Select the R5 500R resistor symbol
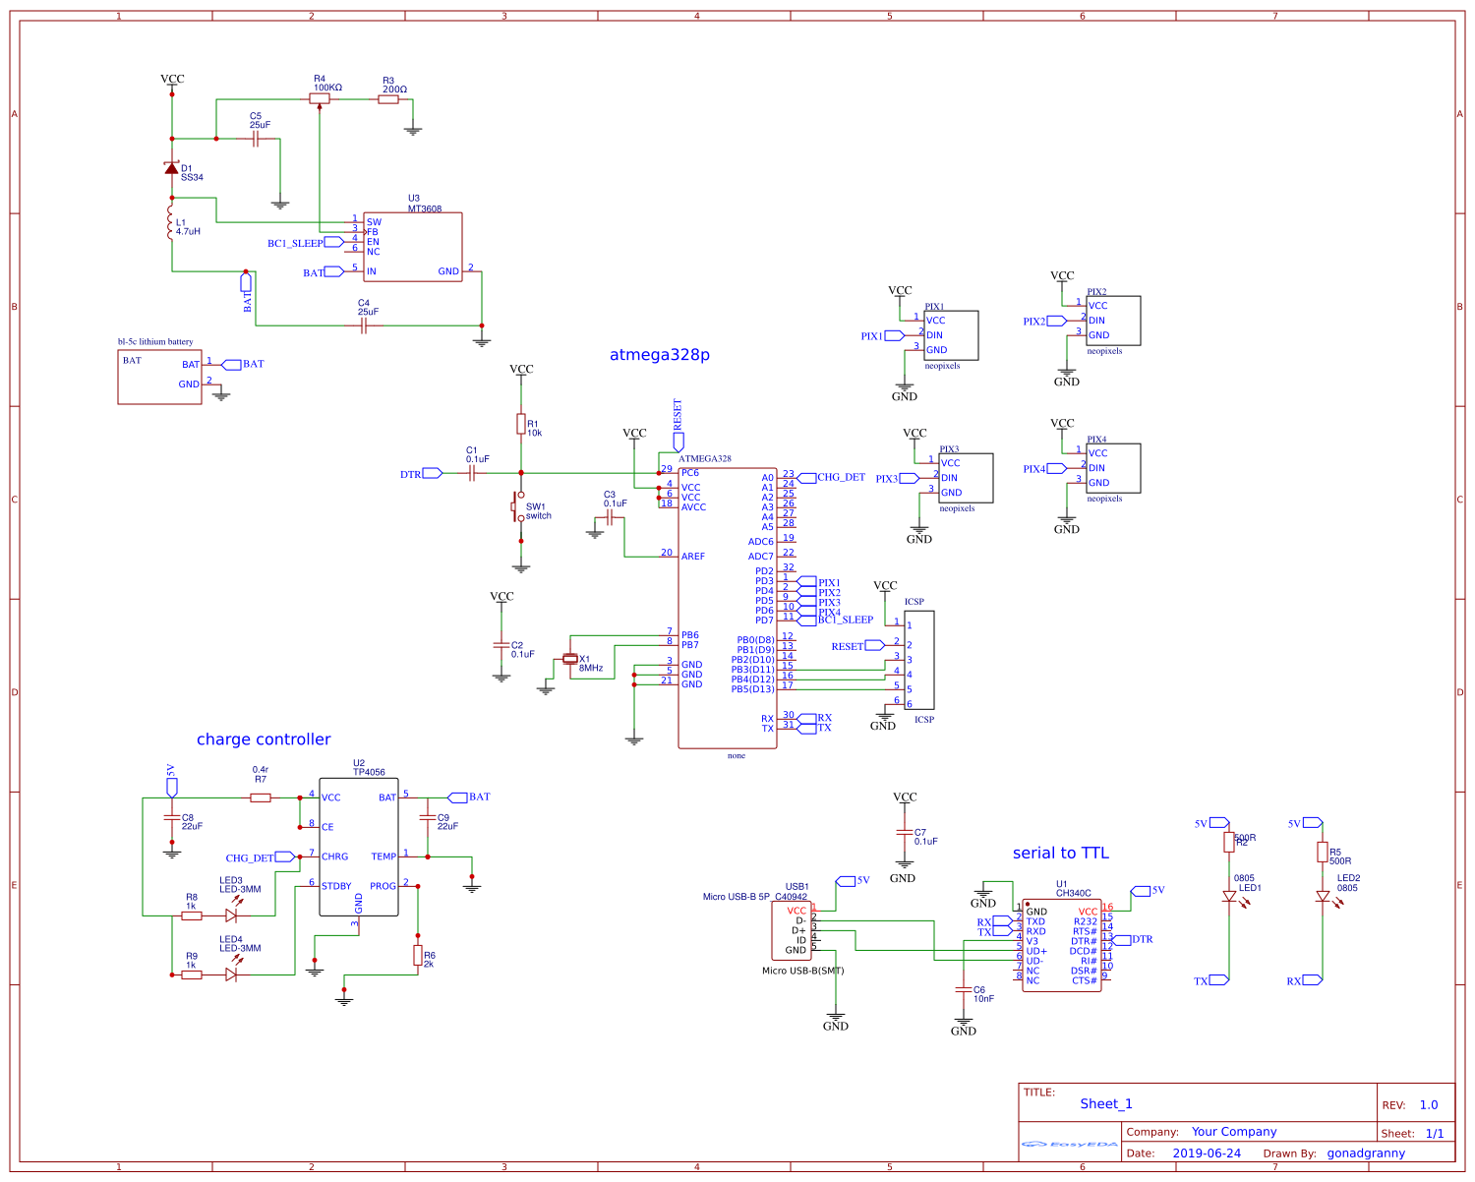This screenshot has width=1475, height=1182. 1323,852
